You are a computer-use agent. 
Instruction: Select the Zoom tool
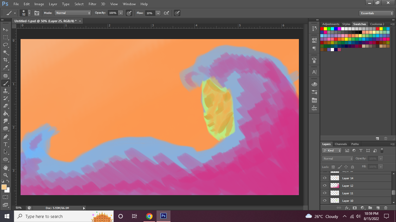(6, 175)
